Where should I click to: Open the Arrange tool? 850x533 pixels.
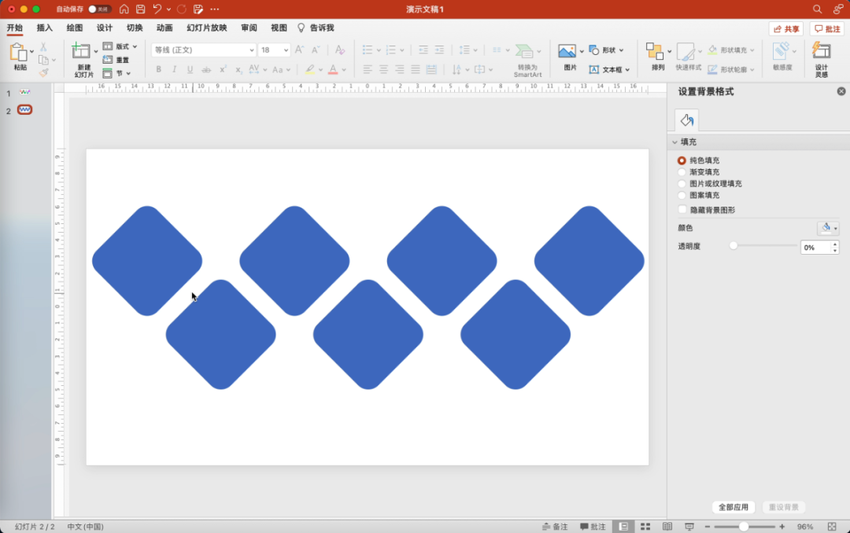[655, 52]
